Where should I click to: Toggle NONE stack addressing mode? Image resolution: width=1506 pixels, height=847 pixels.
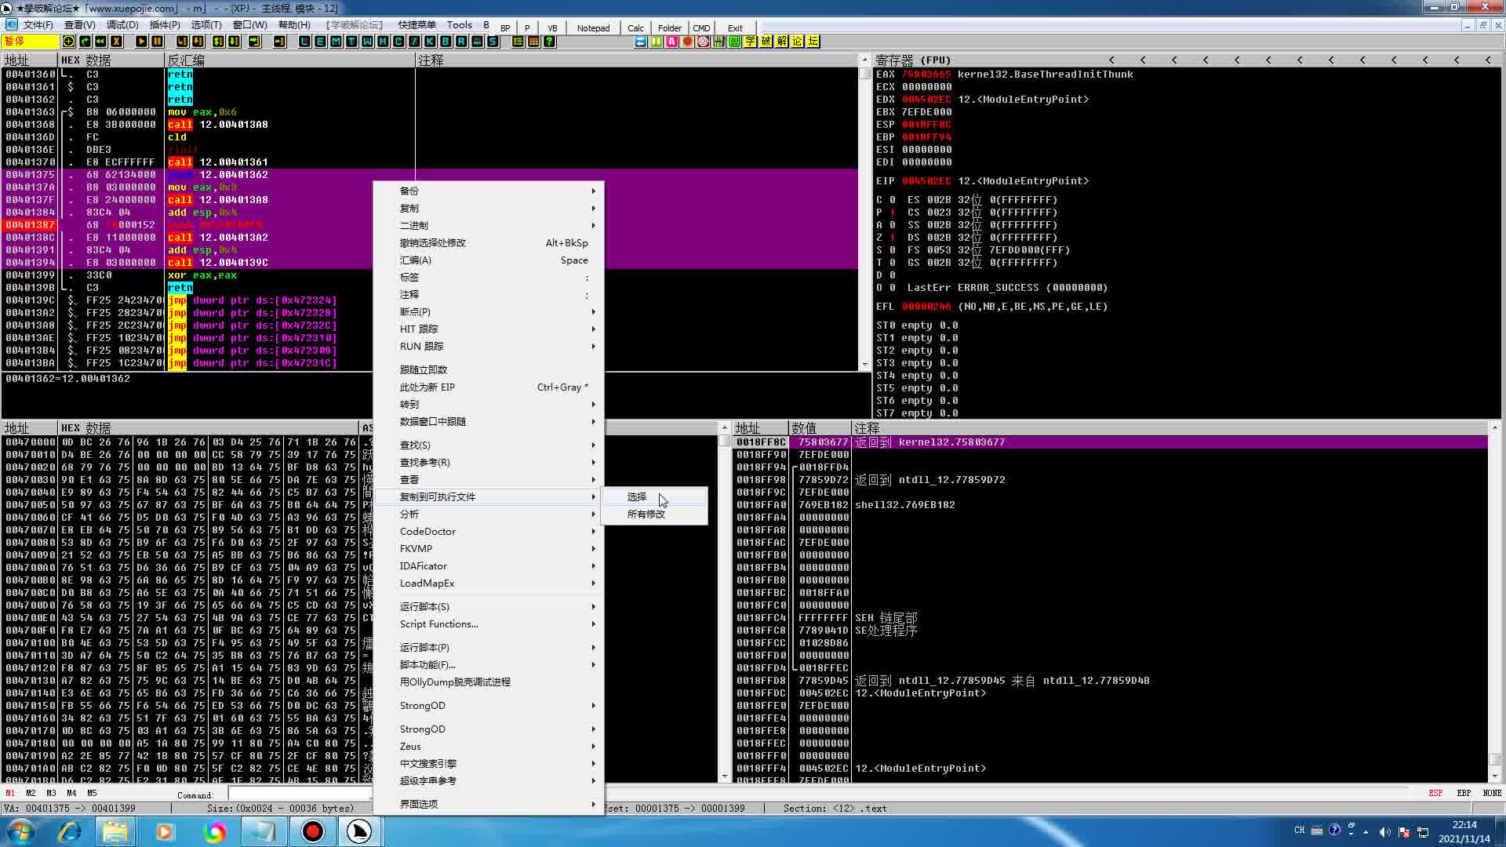point(1492,793)
